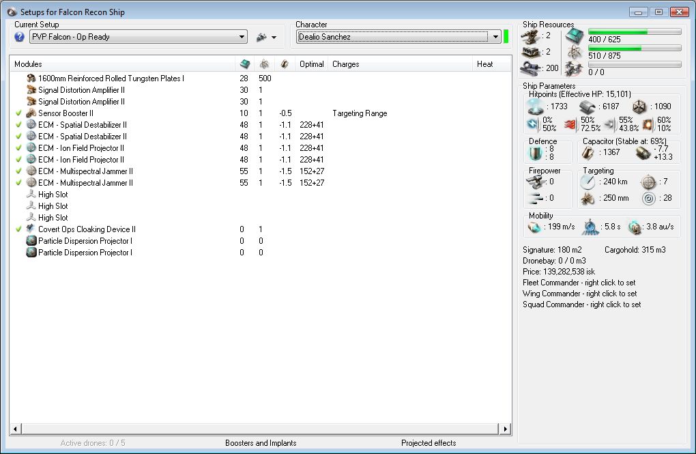Click the launcher hardpoints icon in Ship Resources
The width and height of the screenshot is (696, 454).
click(x=530, y=52)
